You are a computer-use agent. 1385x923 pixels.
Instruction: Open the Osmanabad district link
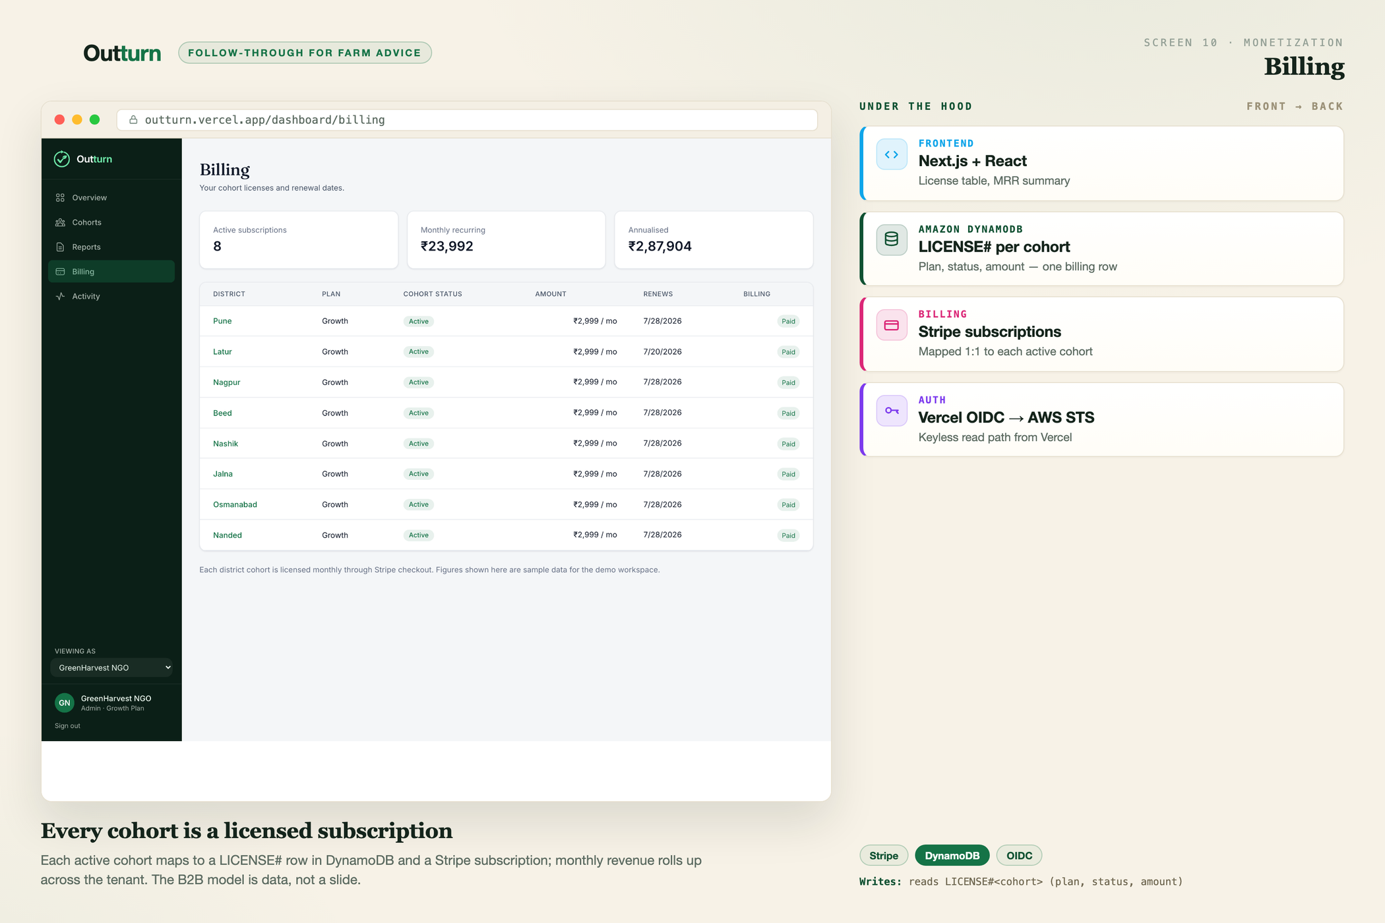[x=235, y=504]
